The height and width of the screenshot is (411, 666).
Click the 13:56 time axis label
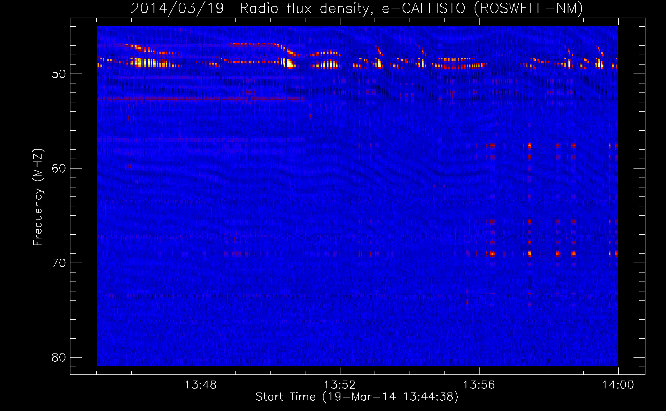(x=479, y=385)
